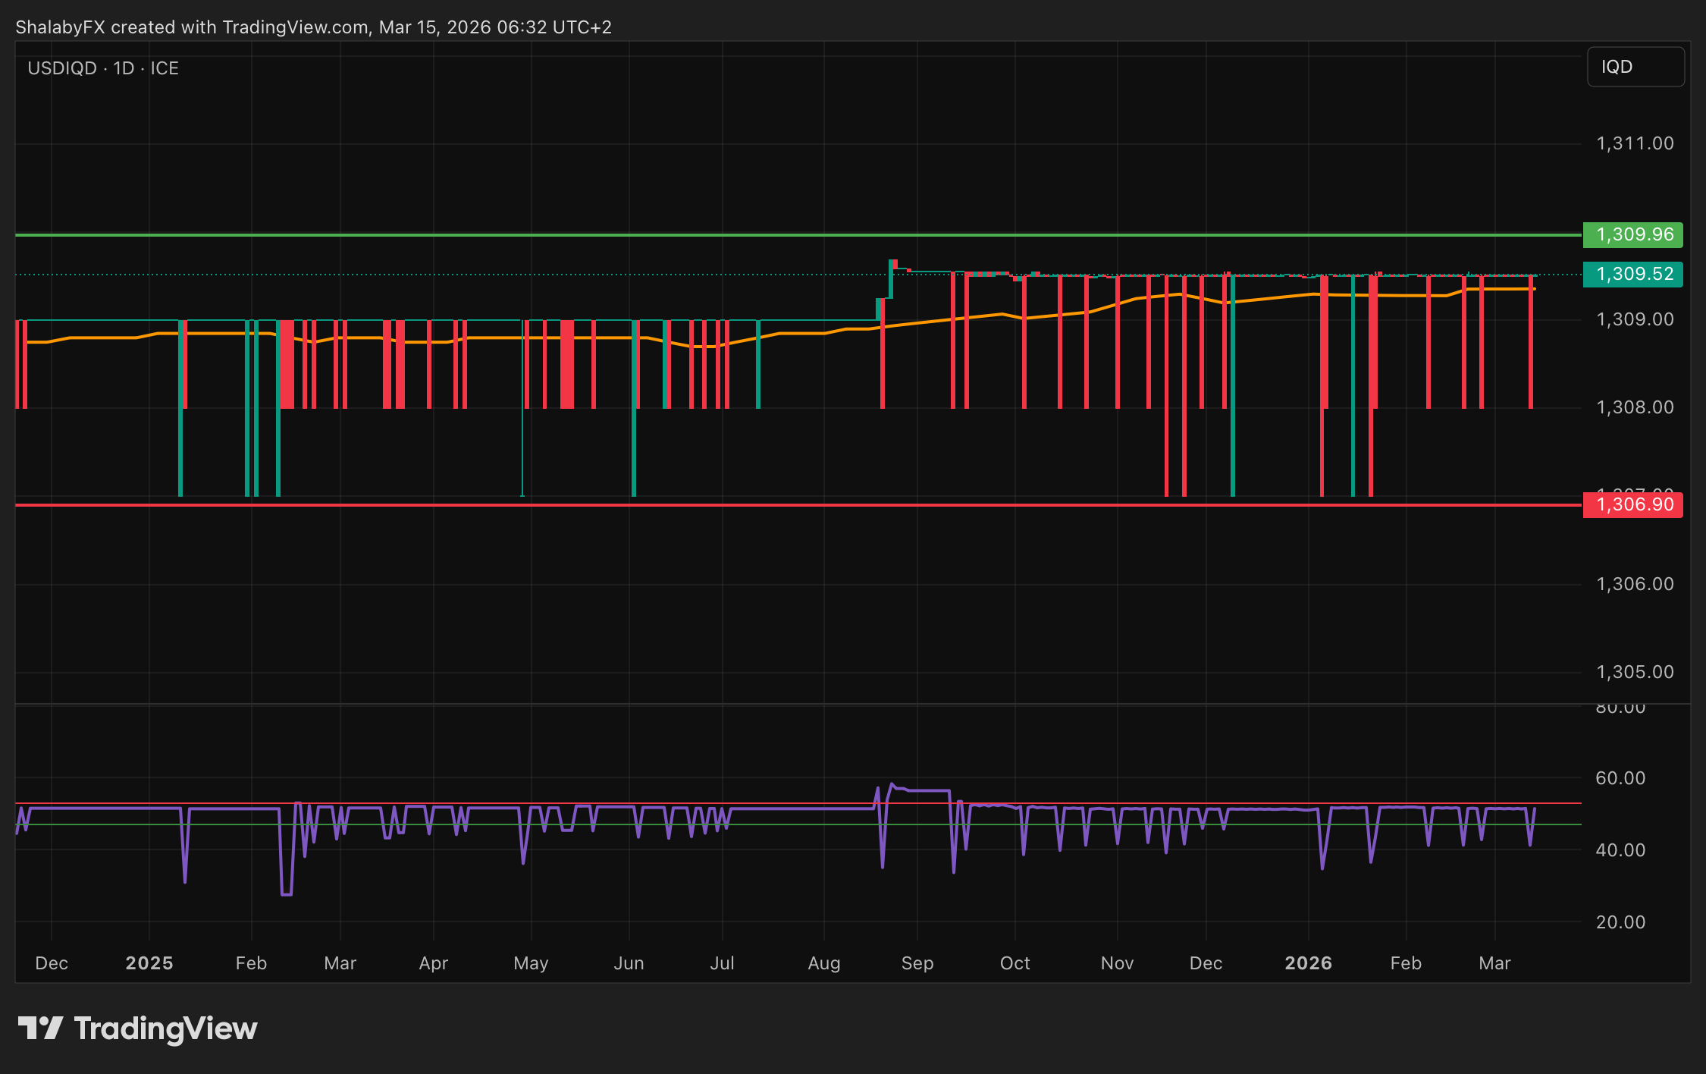Click the 1,311.00 price scale label
Viewport: 1706px width, 1074px height.
coord(1635,143)
